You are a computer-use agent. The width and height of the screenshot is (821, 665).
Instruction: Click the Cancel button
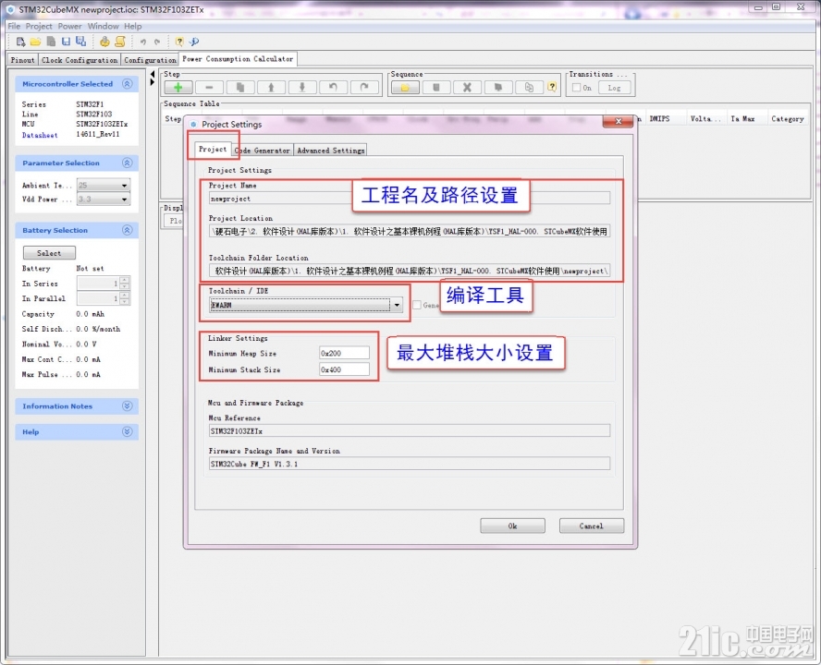[592, 526]
